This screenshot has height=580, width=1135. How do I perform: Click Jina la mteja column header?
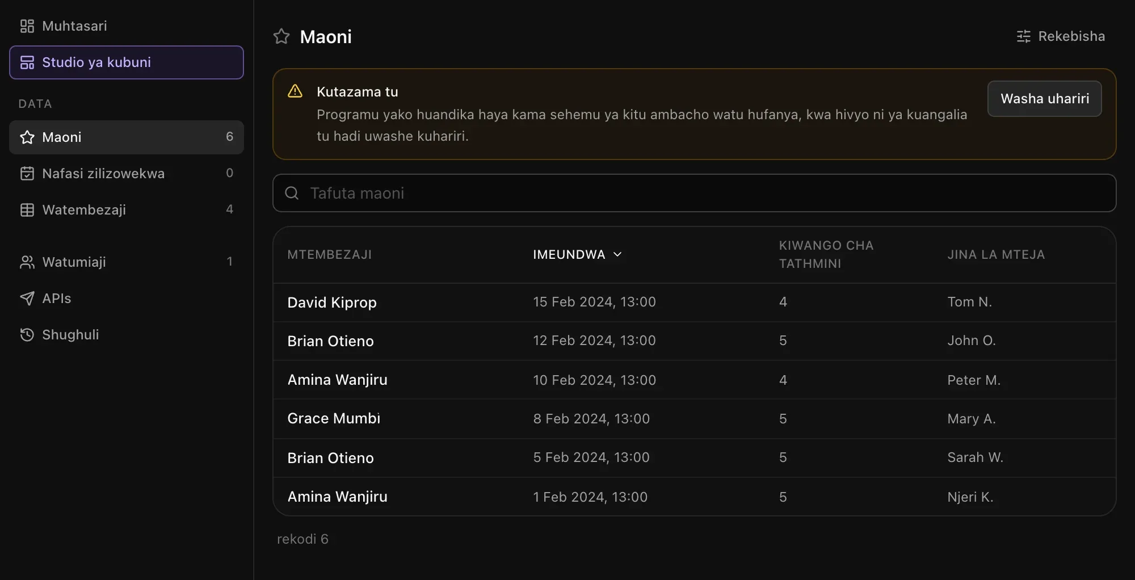(x=996, y=254)
